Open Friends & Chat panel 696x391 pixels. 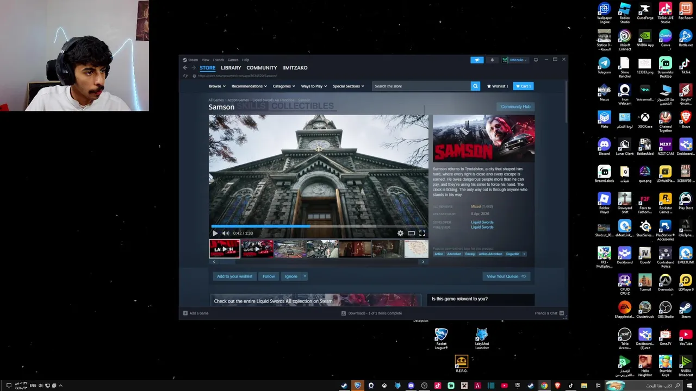(x=549, y=313)
